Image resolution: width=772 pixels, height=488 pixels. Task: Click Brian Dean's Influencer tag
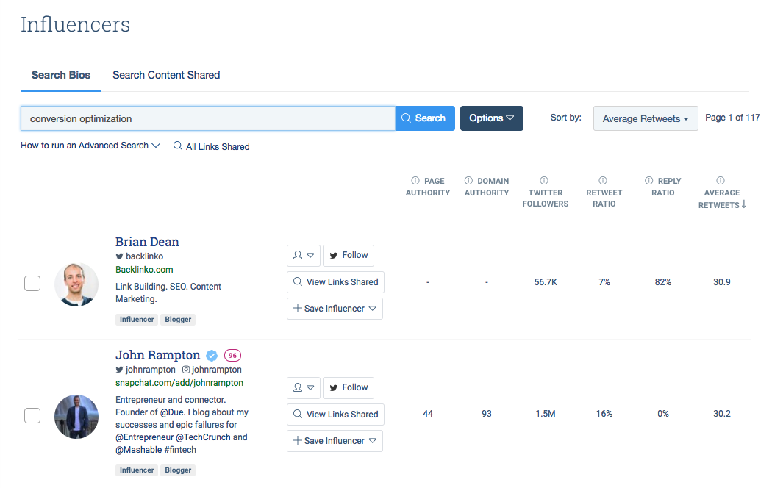[137, 320]
